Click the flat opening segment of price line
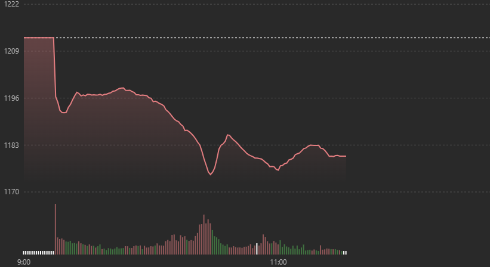Screen dimensions: 490x267 [x=39, y=38]
